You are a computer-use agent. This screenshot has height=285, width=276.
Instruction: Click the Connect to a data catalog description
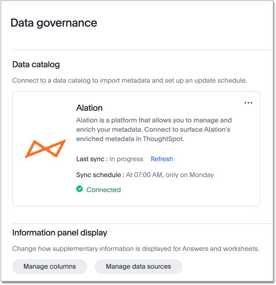(130, 80)
